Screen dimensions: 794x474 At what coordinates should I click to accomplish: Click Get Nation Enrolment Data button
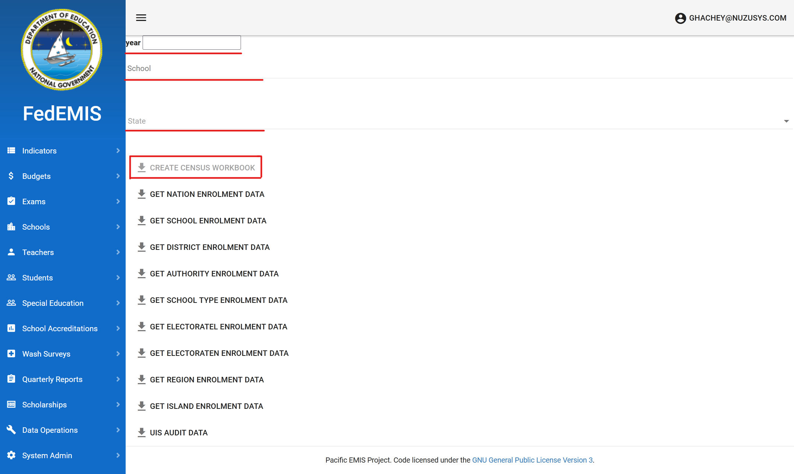(x=207, y=194)
